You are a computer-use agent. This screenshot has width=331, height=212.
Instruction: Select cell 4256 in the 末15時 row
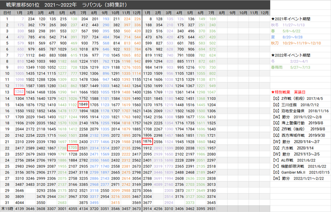point(158,209)
